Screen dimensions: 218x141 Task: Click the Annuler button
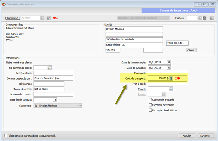pyautogui.click(x=187, y=136)
